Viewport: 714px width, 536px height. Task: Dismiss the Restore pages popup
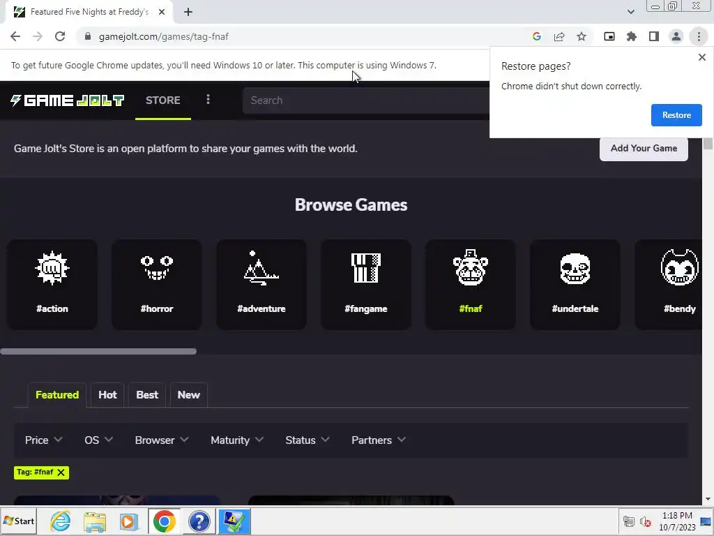[701, 57]
